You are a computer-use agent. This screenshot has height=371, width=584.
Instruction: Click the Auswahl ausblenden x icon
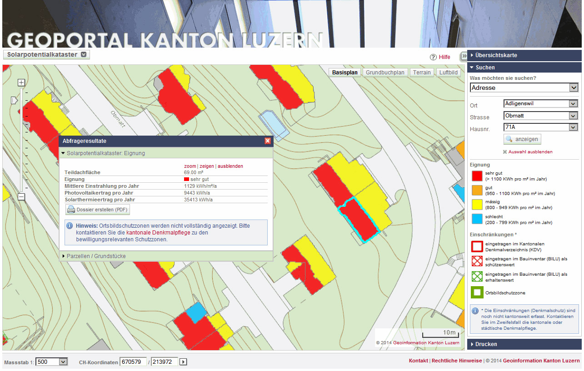(505, 152)
